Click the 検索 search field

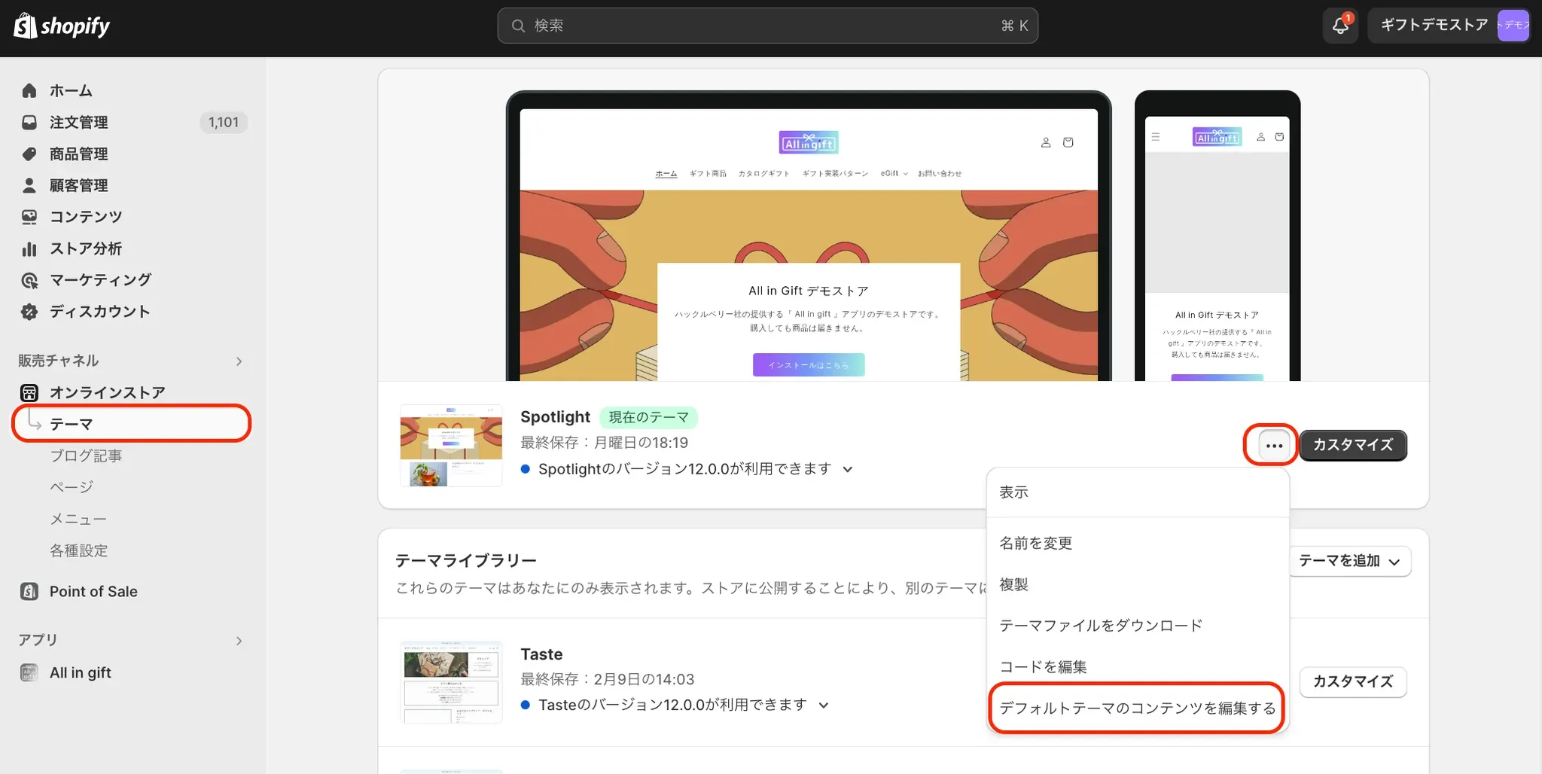tap(767, 26)
